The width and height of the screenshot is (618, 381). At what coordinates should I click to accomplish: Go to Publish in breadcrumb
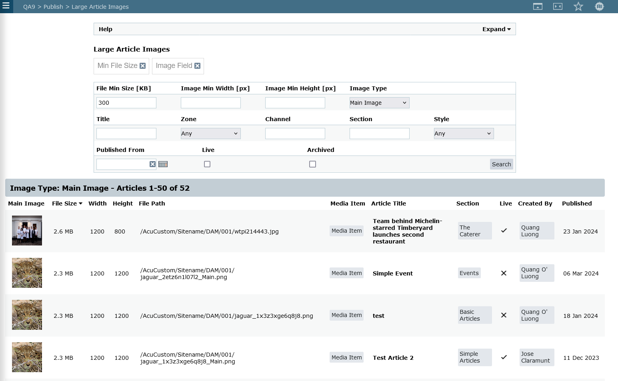(x=53, y=7)
